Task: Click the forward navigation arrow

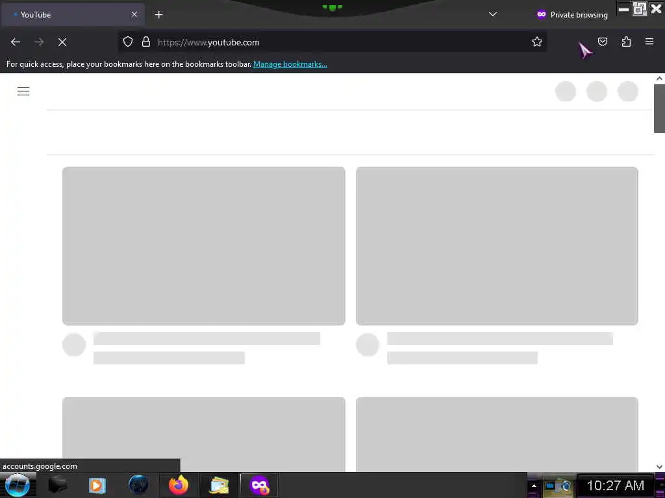Action: pos(38,42)
